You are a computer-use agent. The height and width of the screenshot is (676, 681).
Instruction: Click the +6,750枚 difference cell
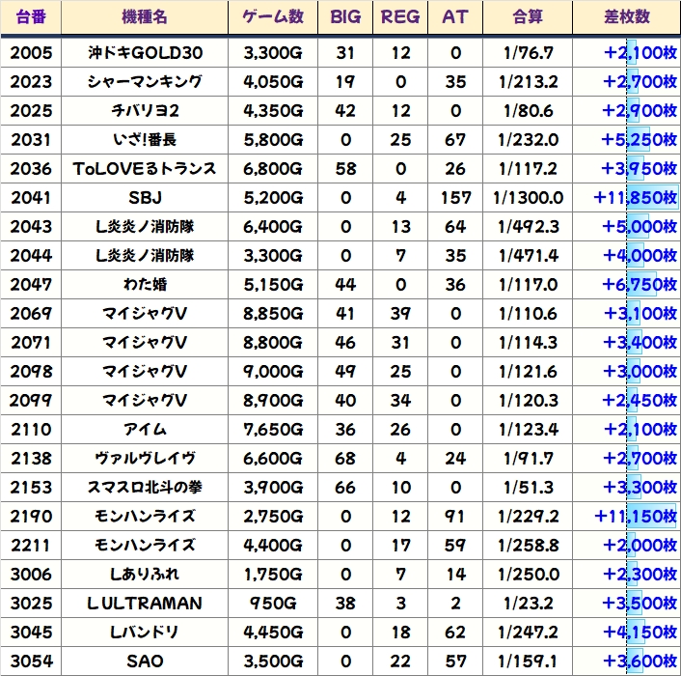coord(627,285)
